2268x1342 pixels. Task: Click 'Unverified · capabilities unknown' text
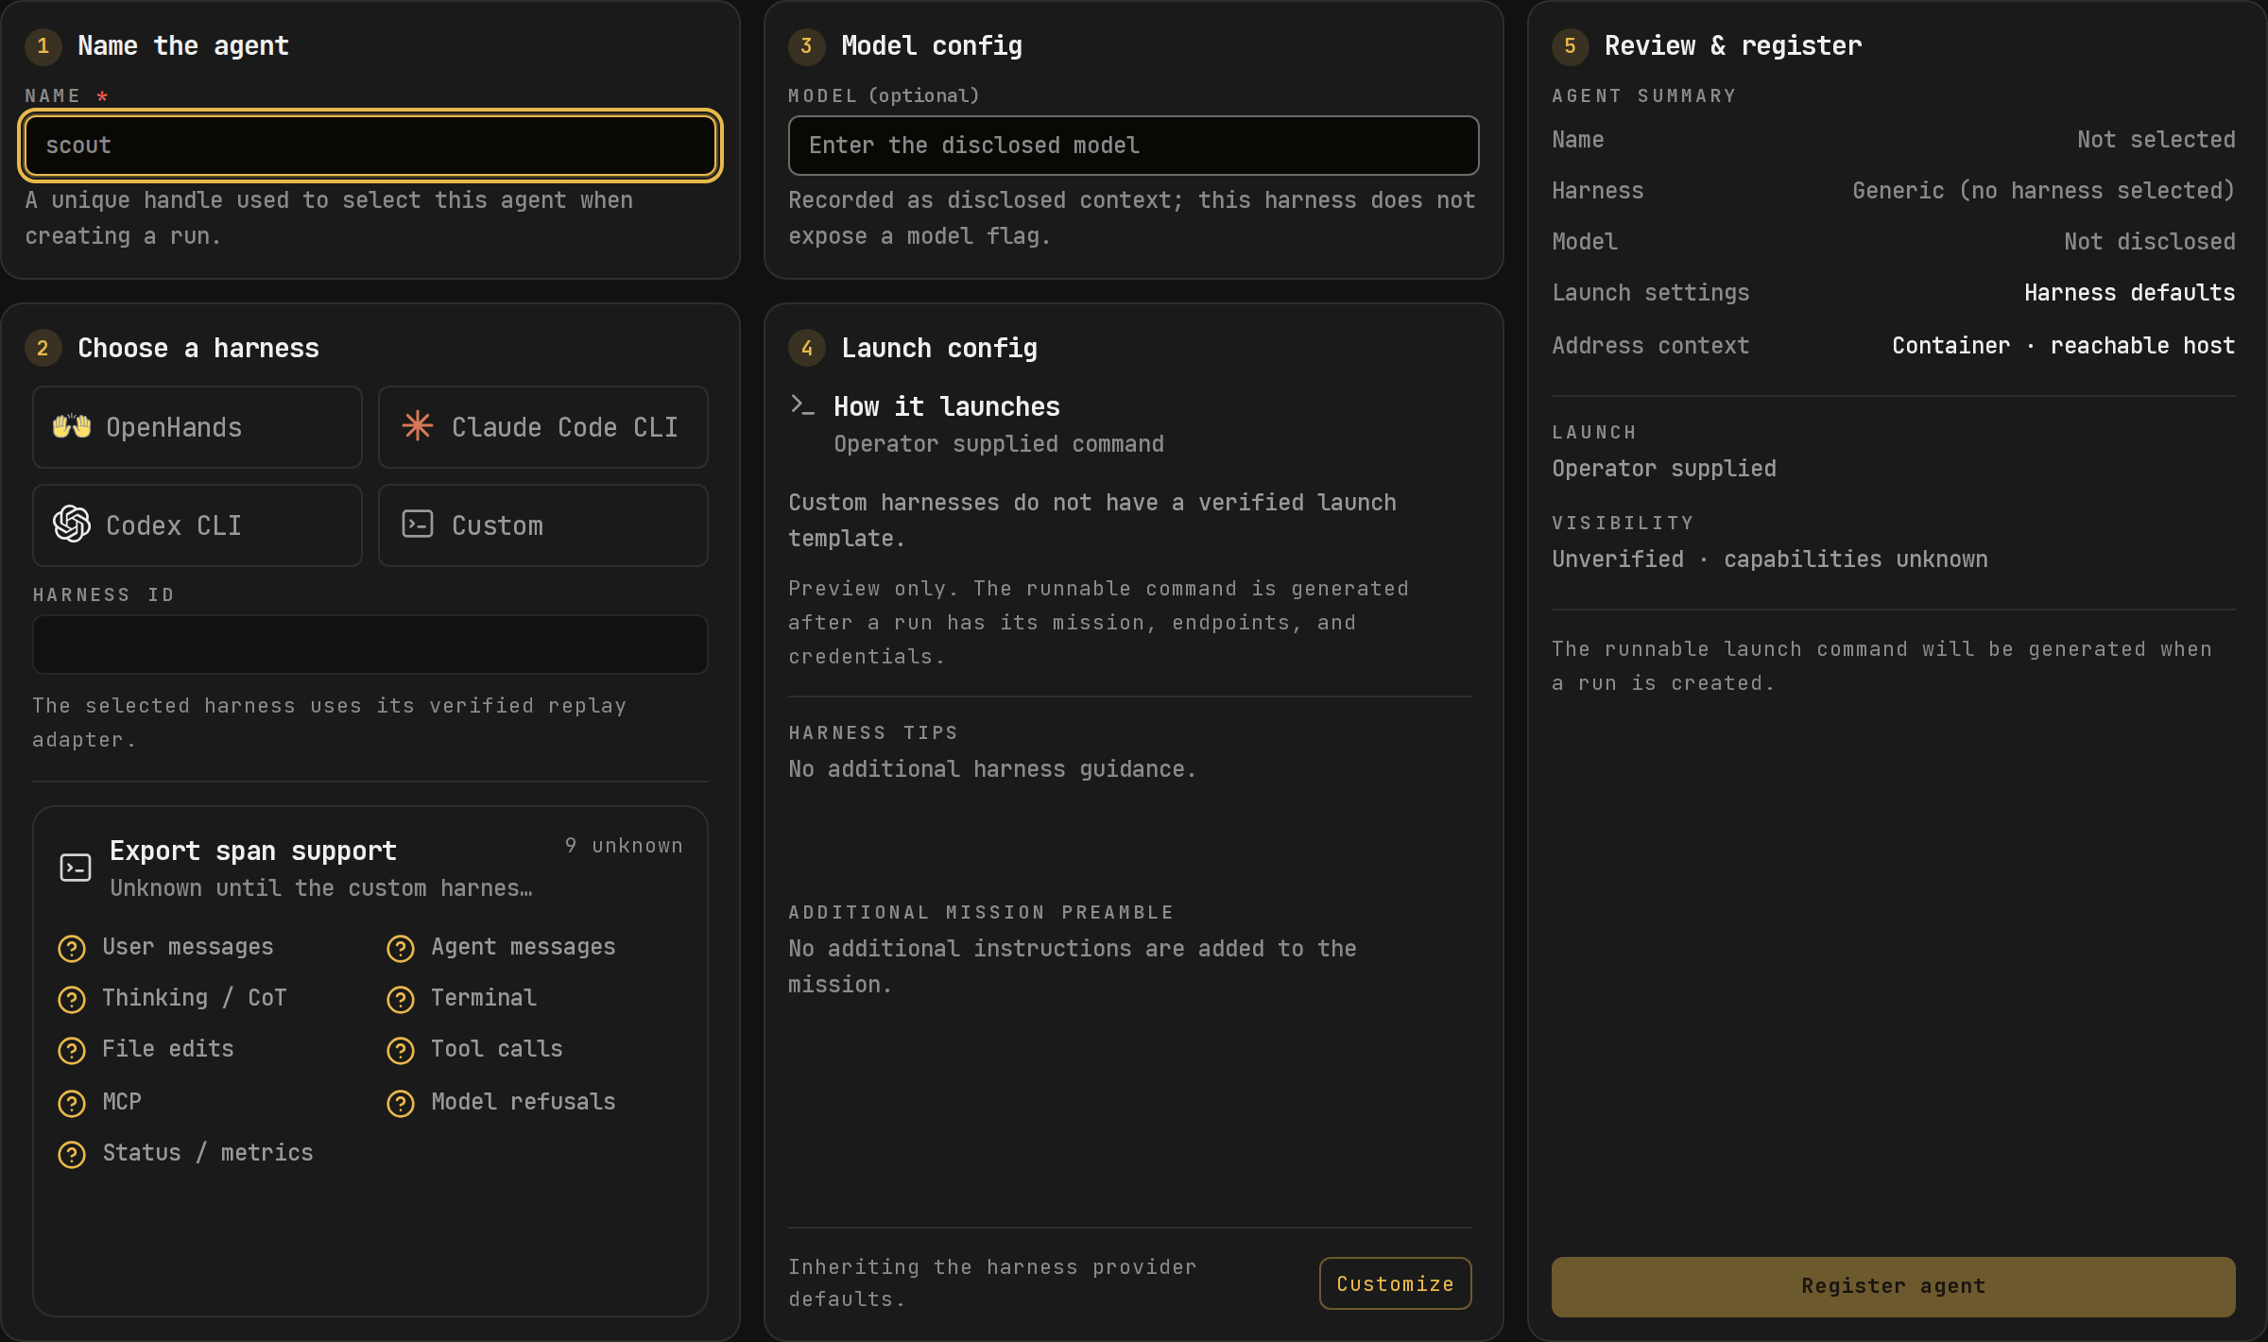pyautogui.click(x=1770, y=559)
